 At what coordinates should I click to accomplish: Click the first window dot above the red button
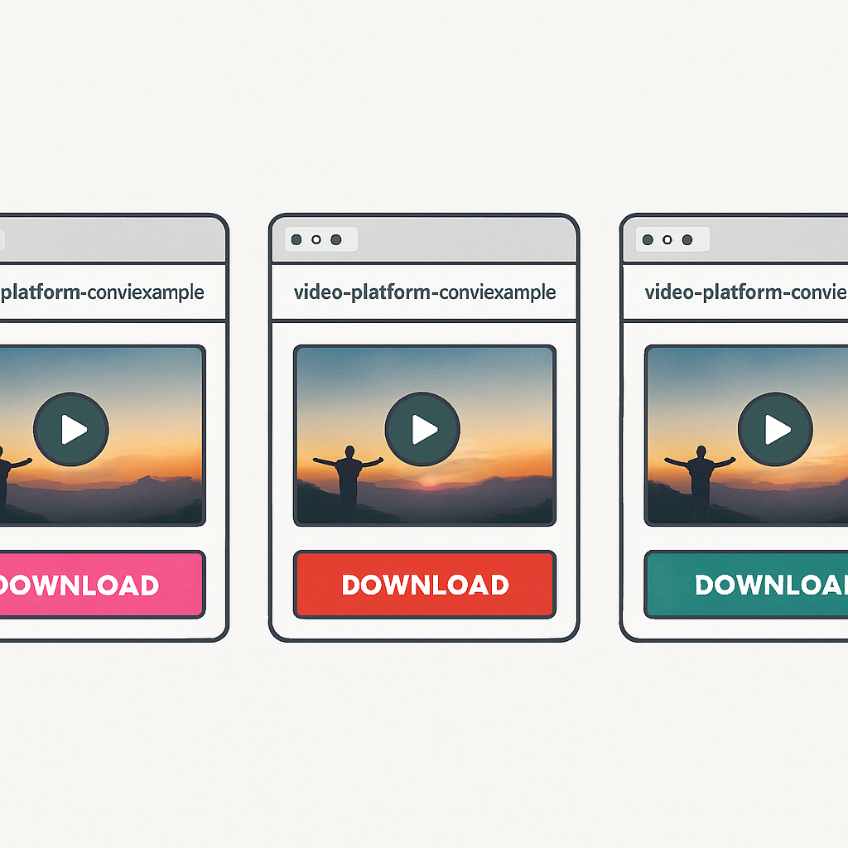[296, 239]
